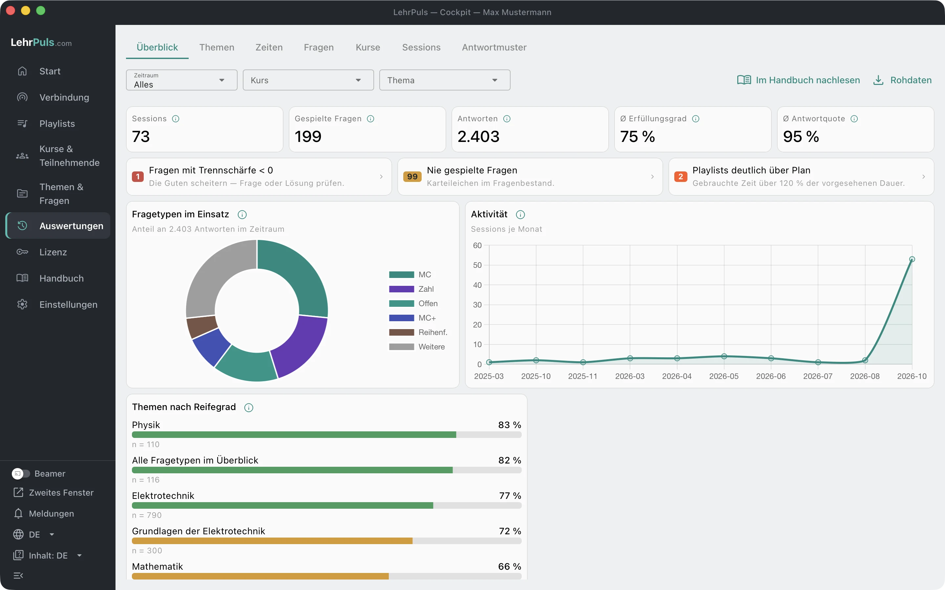Click info icon beside Ø Erfüllungsgrad
The image size is (945, 590).
click(x=696, y=119)
